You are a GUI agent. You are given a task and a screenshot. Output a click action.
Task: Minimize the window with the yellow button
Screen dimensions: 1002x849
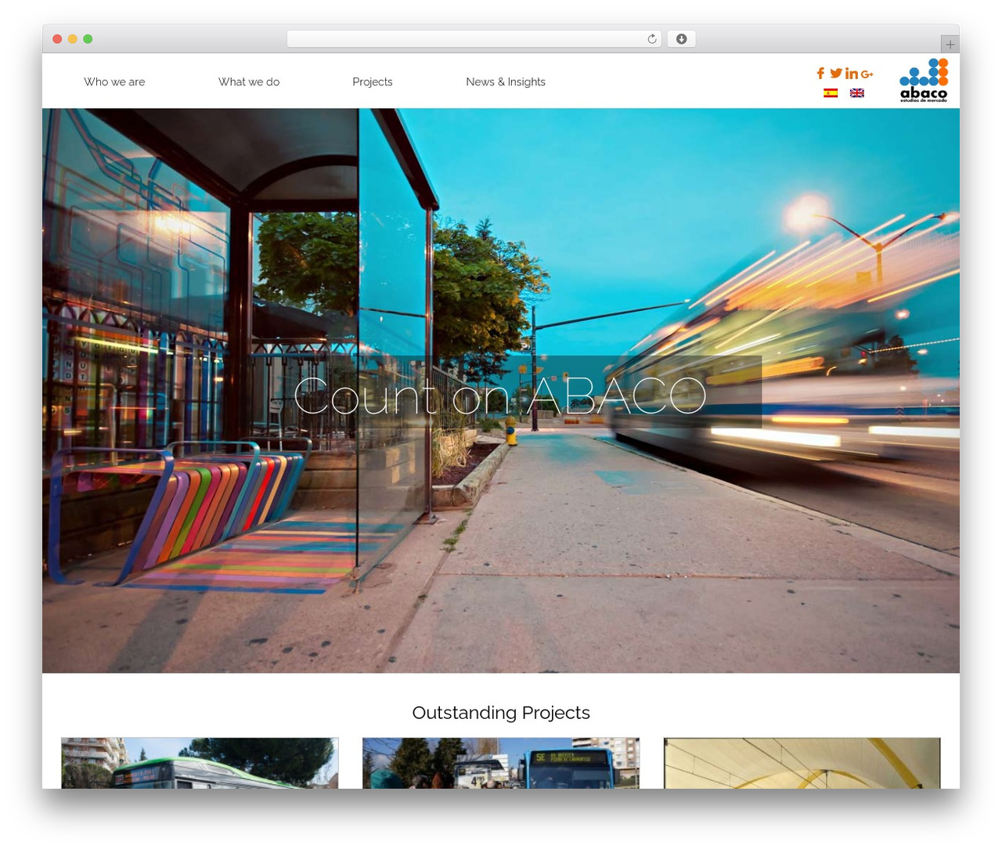(x=73, y=39)
